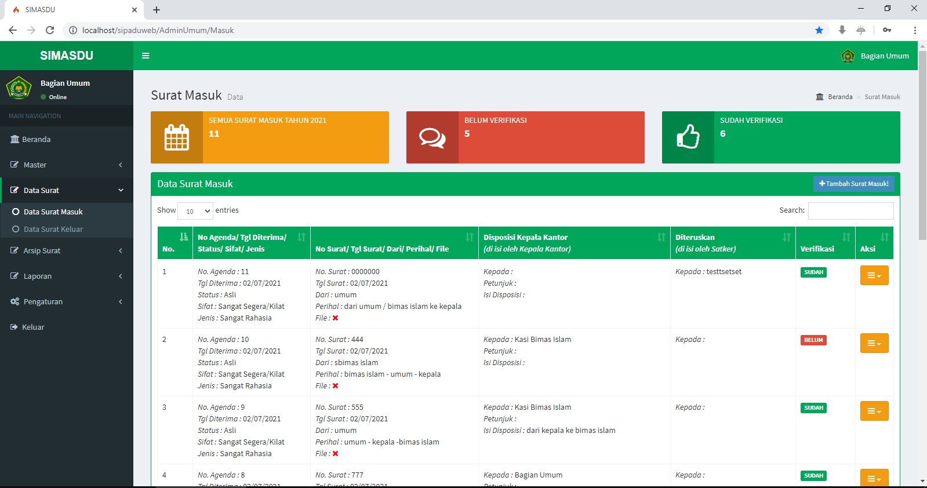Bookmark this page with the star icon
The height and width of the screenshot is (488, 927).
coord(819,30)
